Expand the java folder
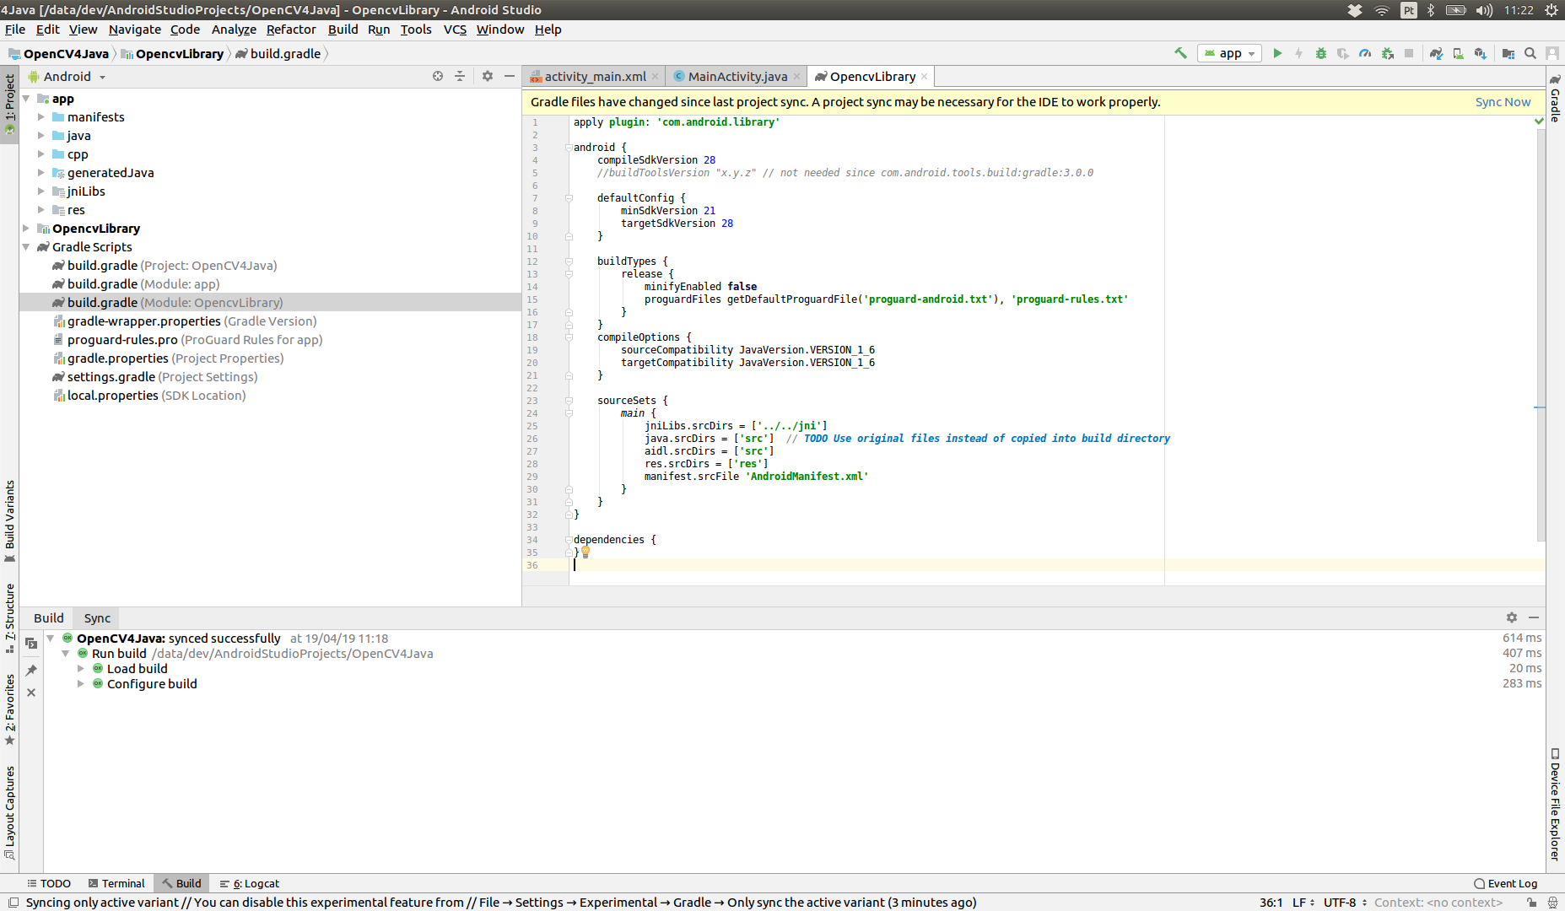 coord(40,136)
